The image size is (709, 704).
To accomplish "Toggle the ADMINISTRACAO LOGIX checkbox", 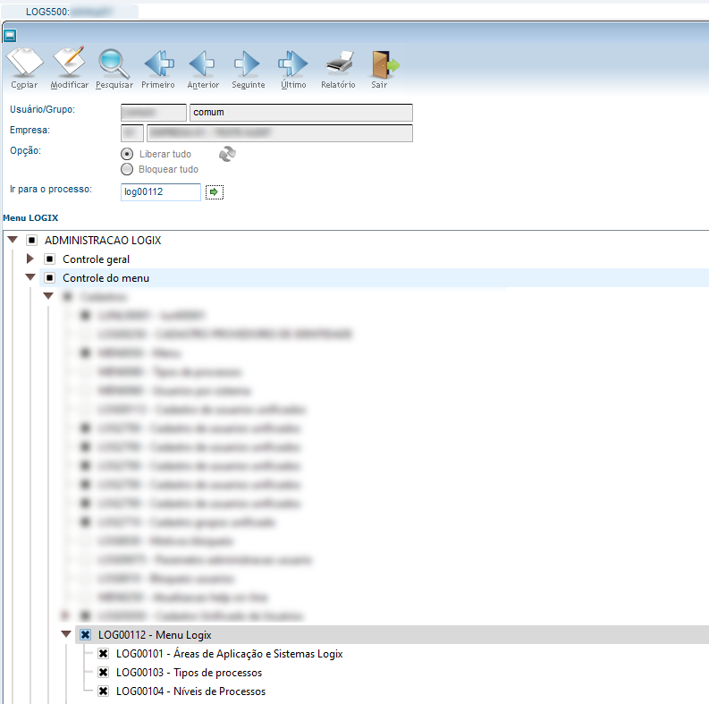I will [x=31, y=241].
